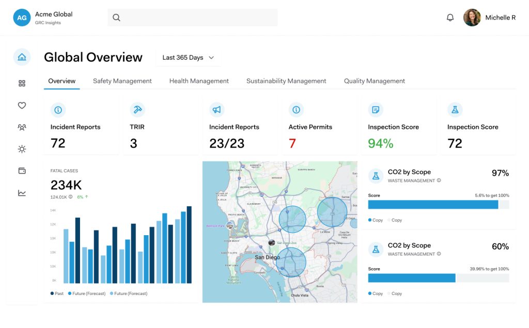Click the megaphone icon on Incident Reports card
529x328 pixels.
pos(216,110)
